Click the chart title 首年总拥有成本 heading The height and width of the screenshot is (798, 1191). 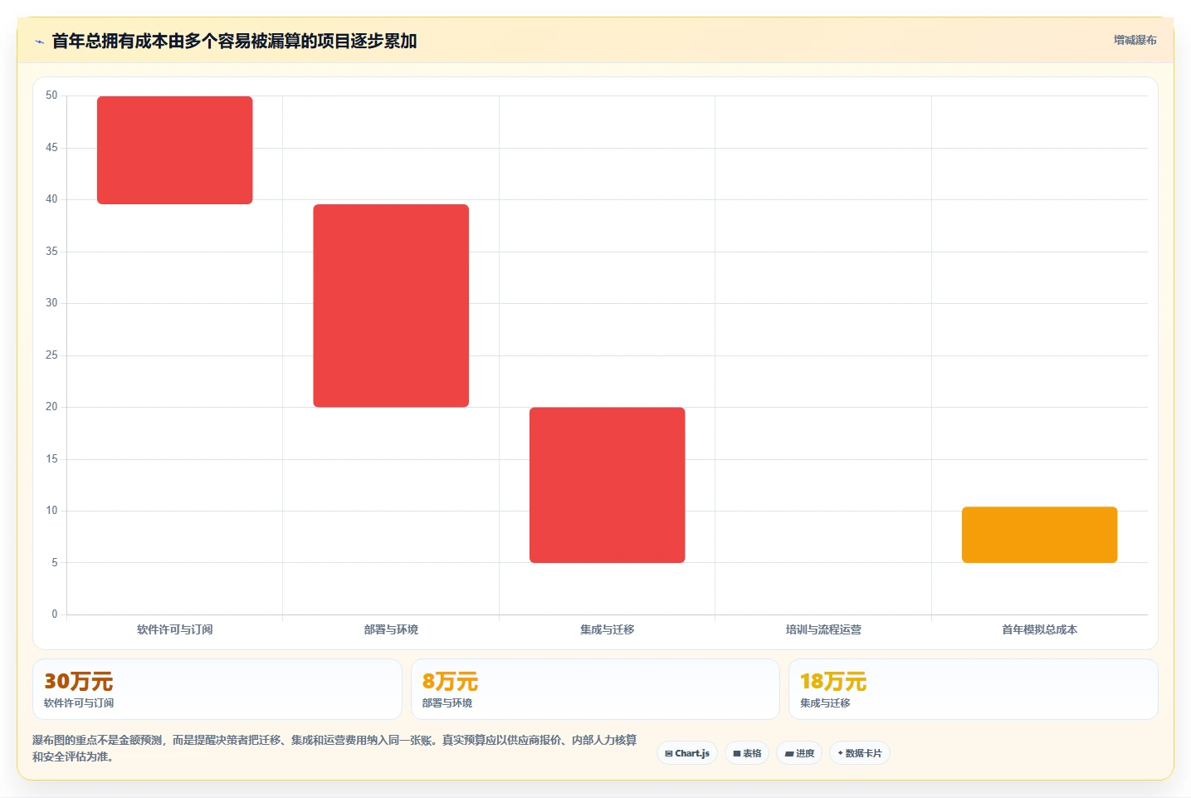pyautogui.click(x=234, y=41)
